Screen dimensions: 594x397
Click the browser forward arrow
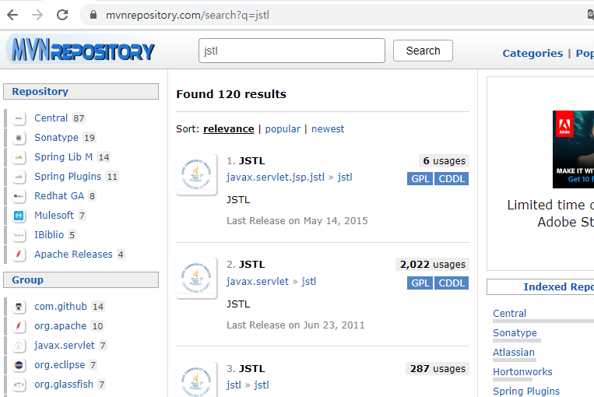37,15
